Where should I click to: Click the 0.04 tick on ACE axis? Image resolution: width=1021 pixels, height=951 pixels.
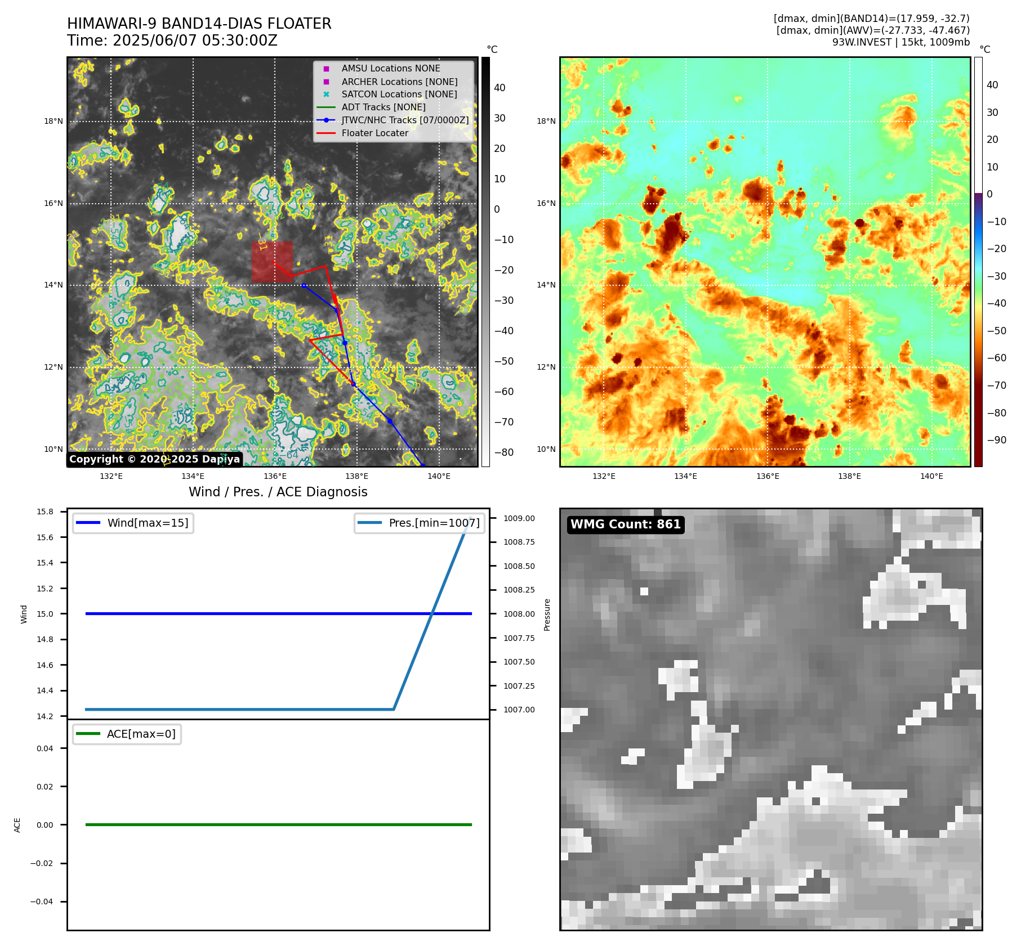tap(45, 748)
